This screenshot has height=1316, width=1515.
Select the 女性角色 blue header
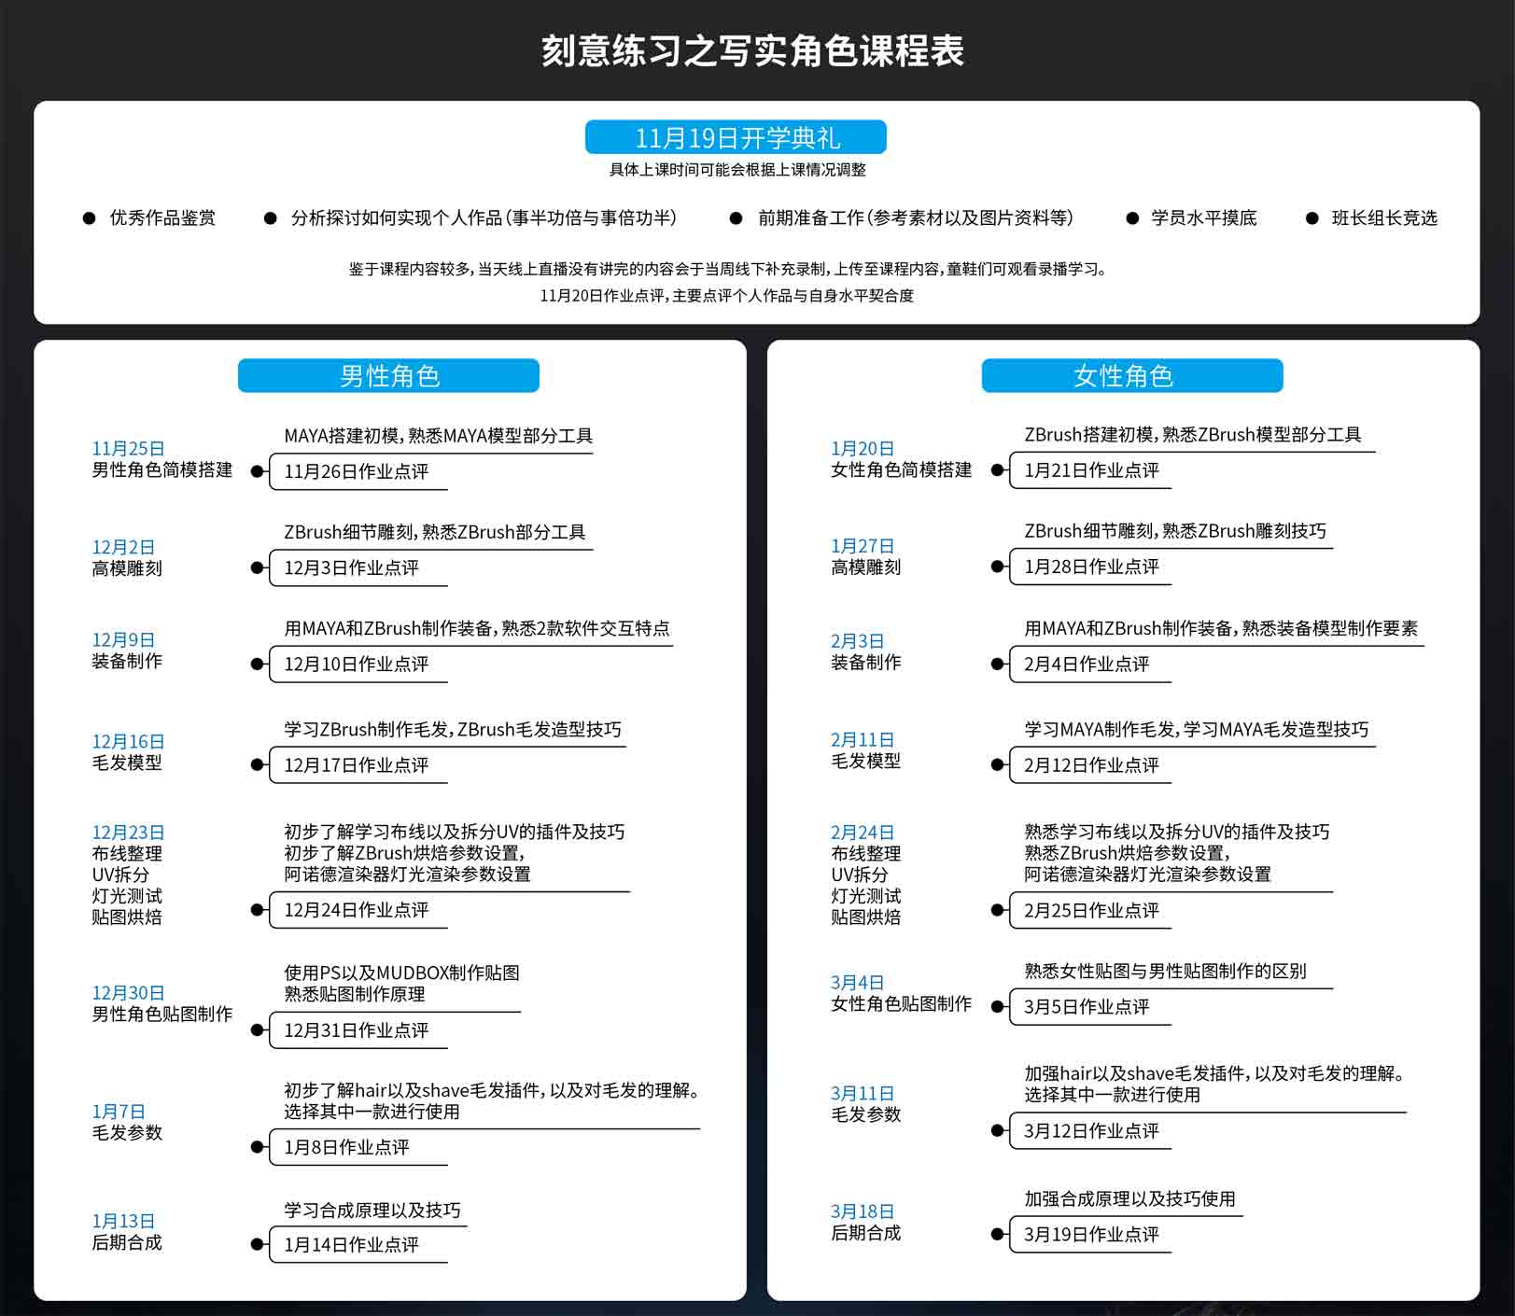click(x=1132, y=375)
